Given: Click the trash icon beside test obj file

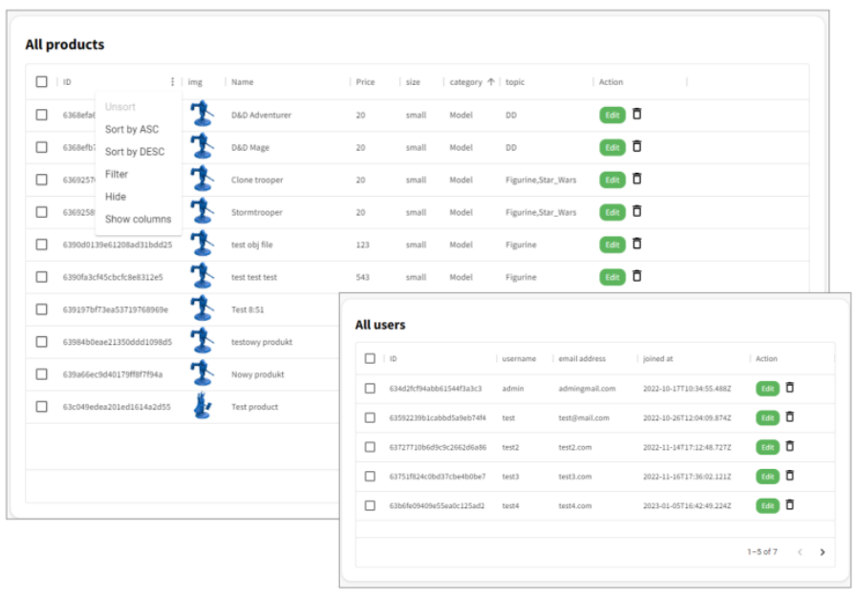Looking at the screenshot, I should [637, 245].
